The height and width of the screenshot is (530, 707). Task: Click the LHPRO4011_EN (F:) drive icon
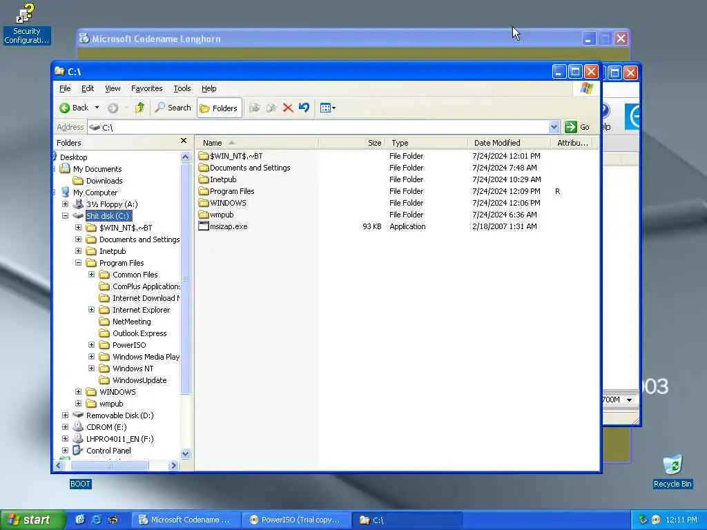pos(79,438)
